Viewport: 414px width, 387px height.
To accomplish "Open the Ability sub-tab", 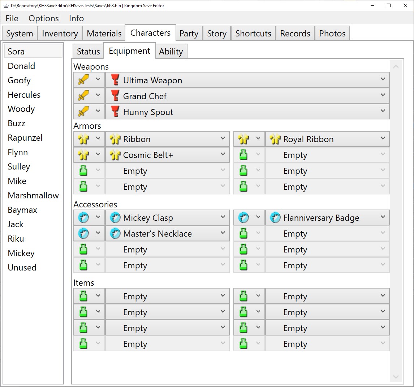I will (x=171, y=51).
